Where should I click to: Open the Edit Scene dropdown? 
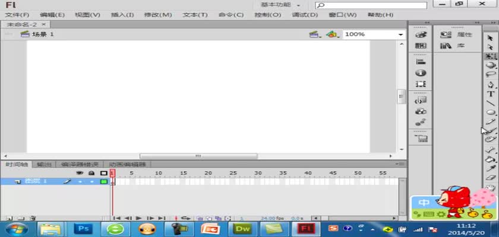click(314, 34)
